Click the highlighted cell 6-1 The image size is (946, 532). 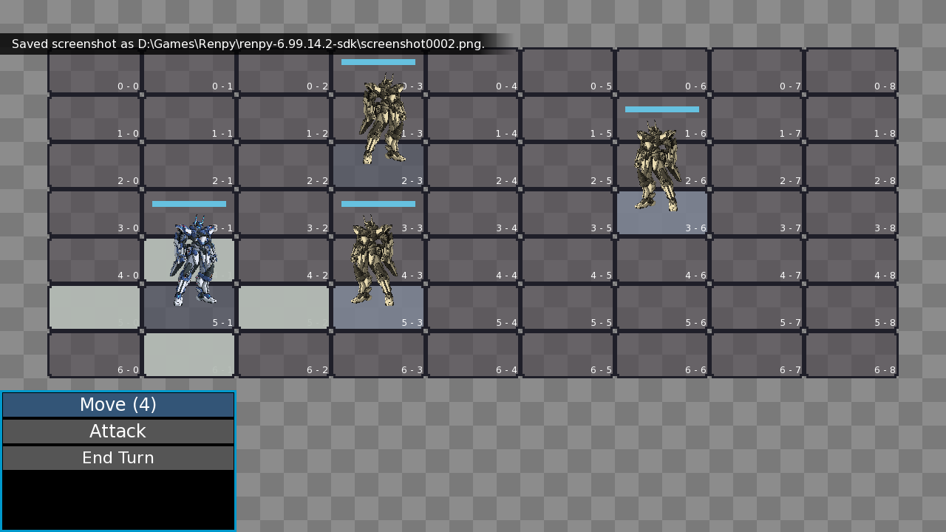click(x=189, y=355)
